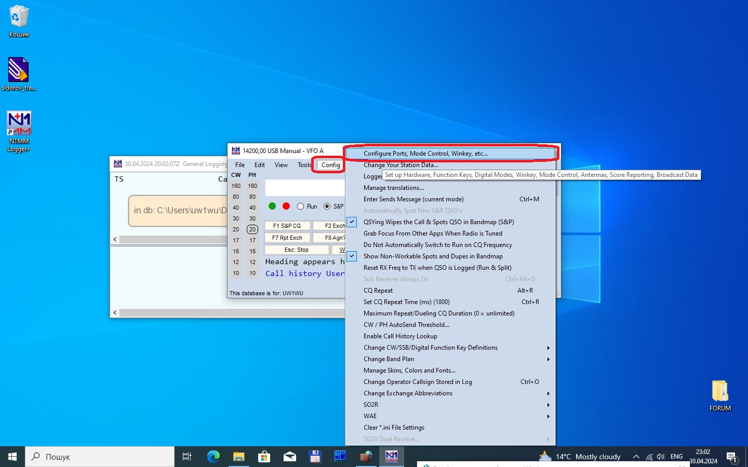Select the Run radio button

click(307, 207)
